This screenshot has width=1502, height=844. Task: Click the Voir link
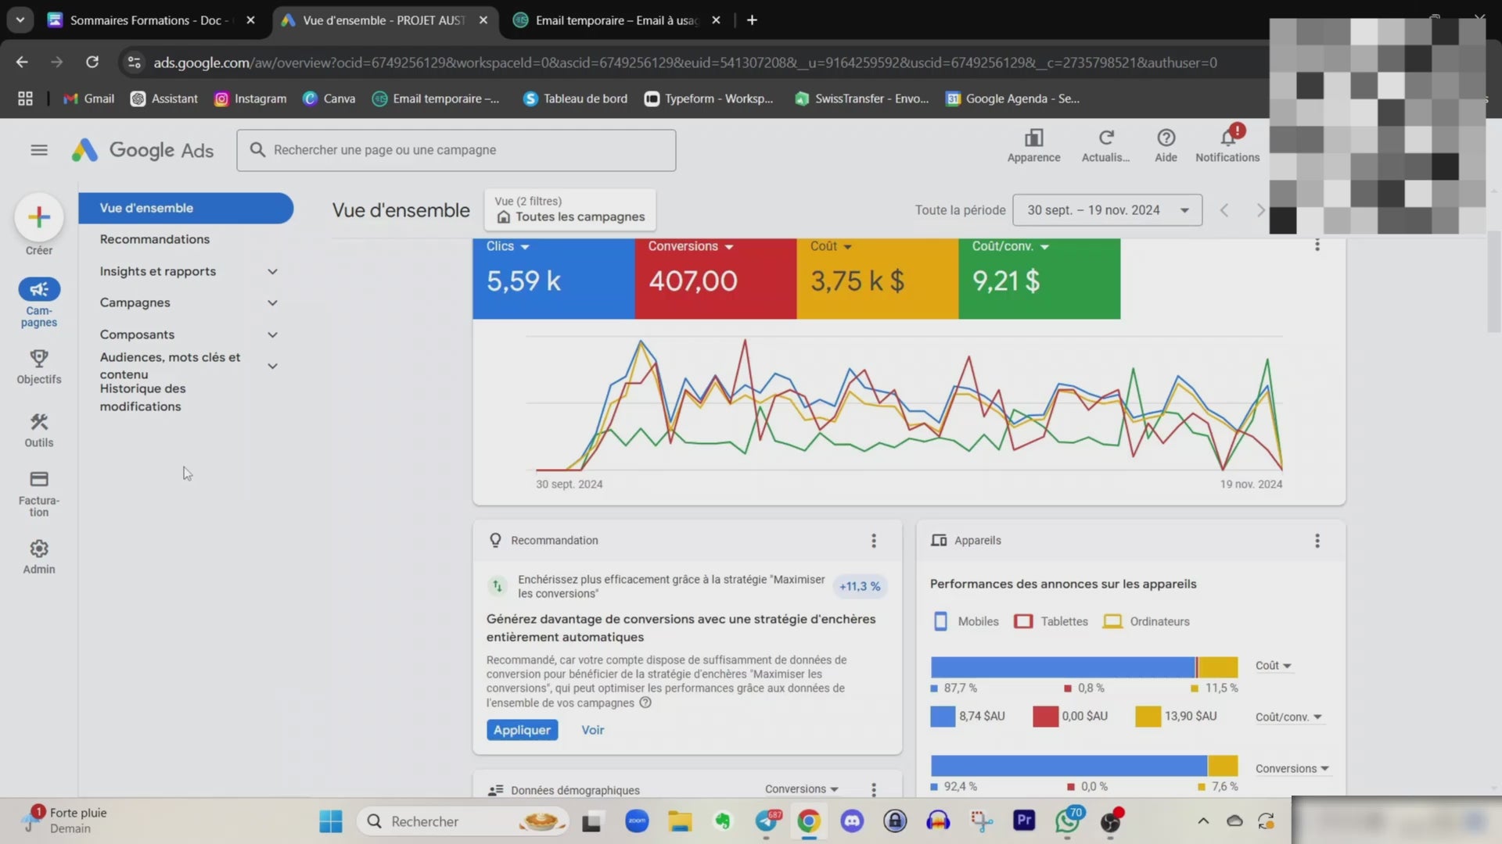tap(592, 730)
